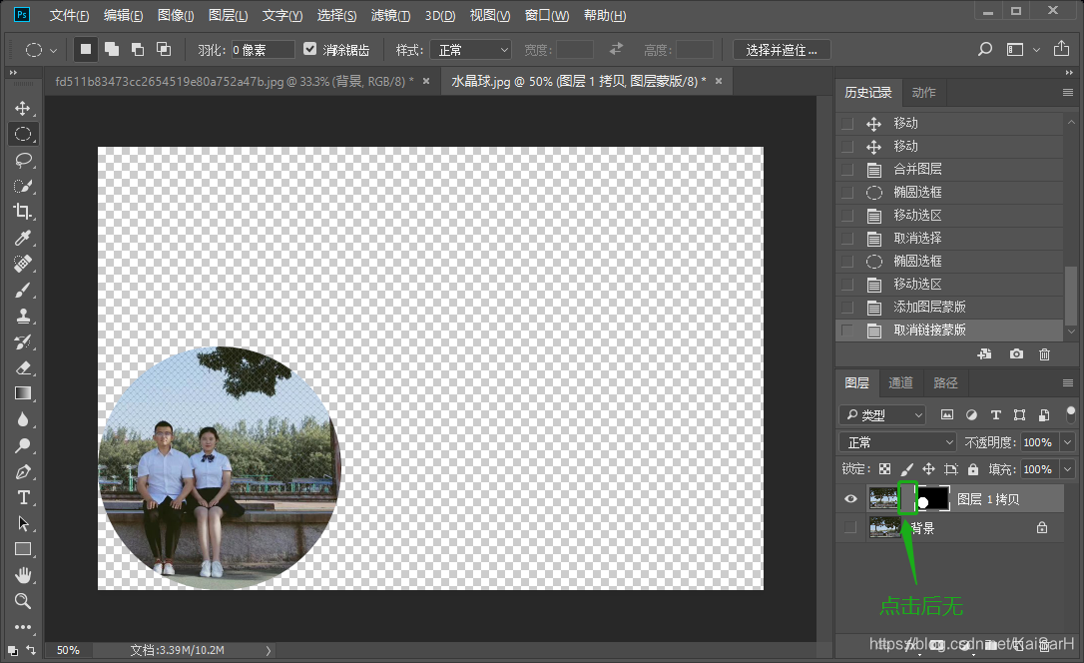The width and height of the screenshot is (1084, 663).
Task: Toggle lock all padlock icon
Action: (x=972, y=469)
